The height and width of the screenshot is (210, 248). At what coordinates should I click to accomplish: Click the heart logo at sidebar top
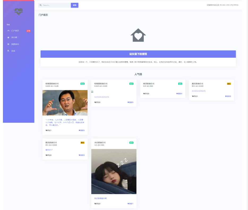point(18,11)
